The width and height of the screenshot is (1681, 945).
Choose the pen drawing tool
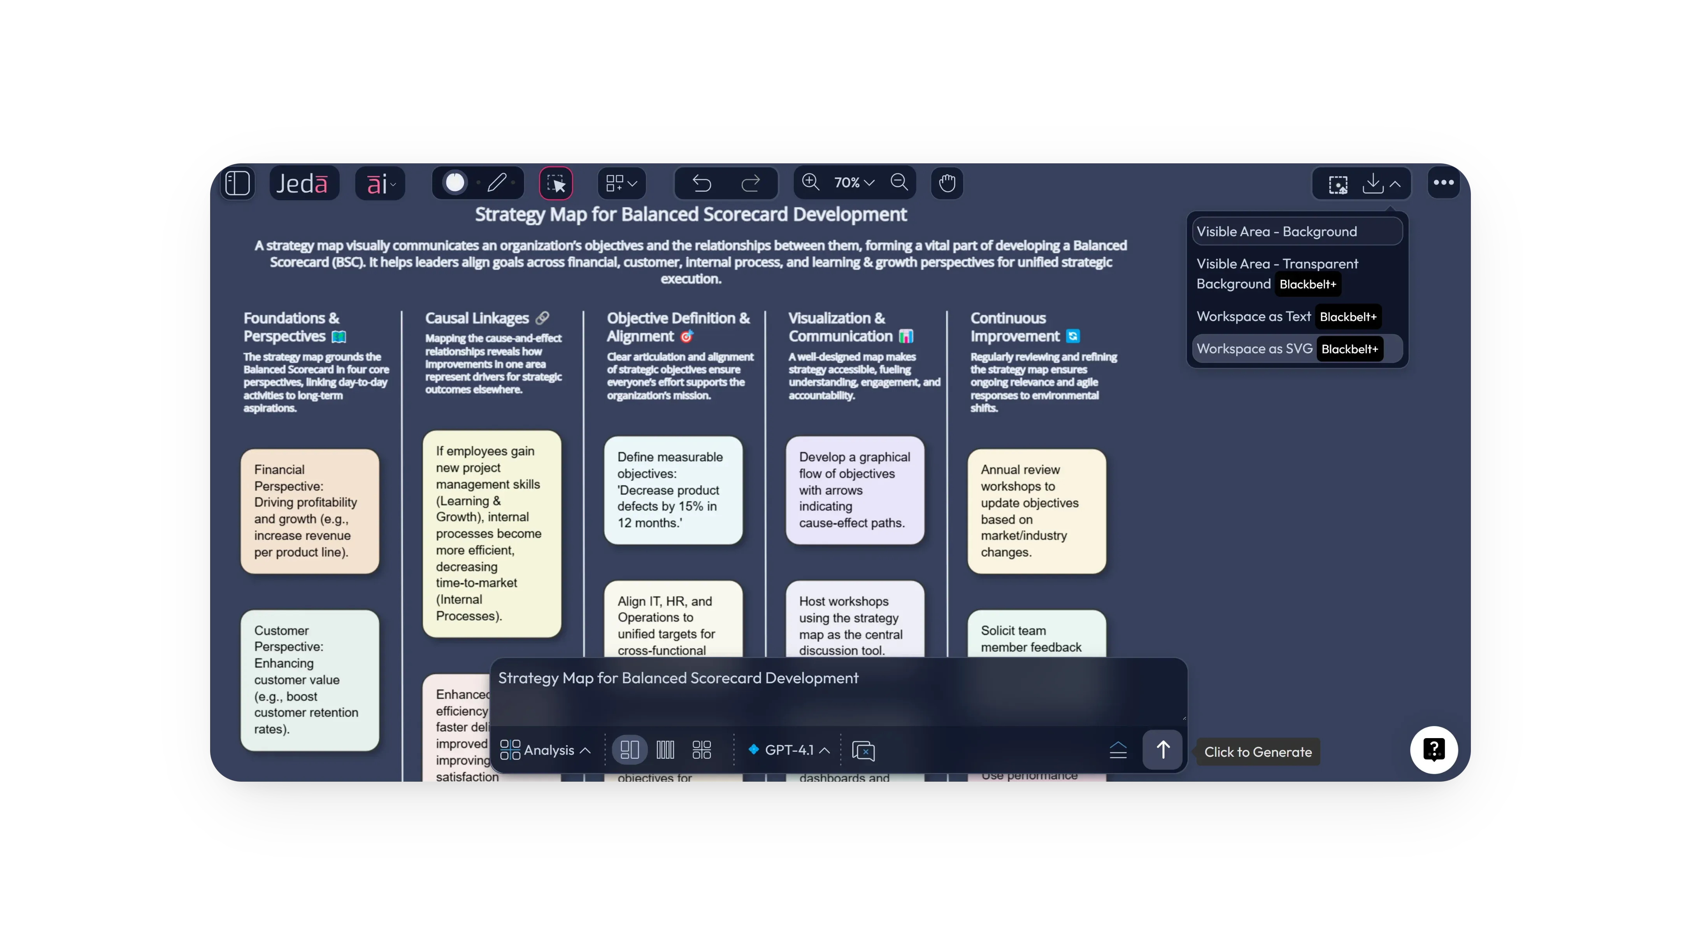497,183
